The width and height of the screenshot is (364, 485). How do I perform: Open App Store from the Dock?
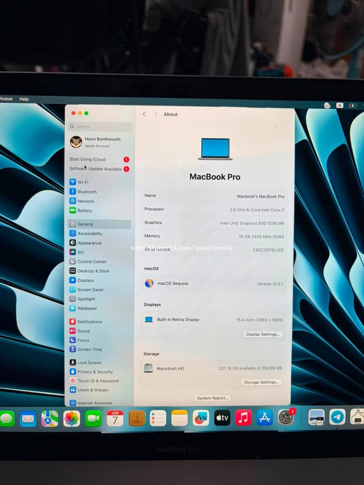(x=265, y=418)
